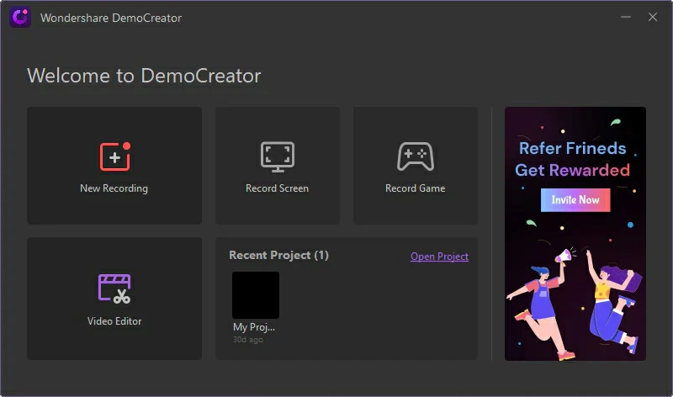
Task: Click the Wondershare DemoCreator logo icon
Action: 20,17
